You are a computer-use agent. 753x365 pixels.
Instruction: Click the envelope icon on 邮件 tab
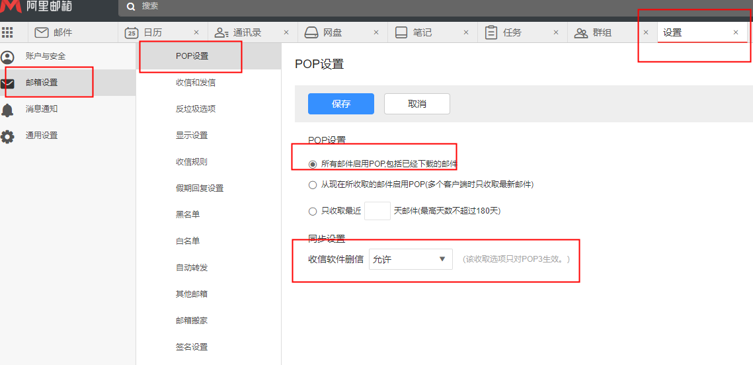[42, 32]
